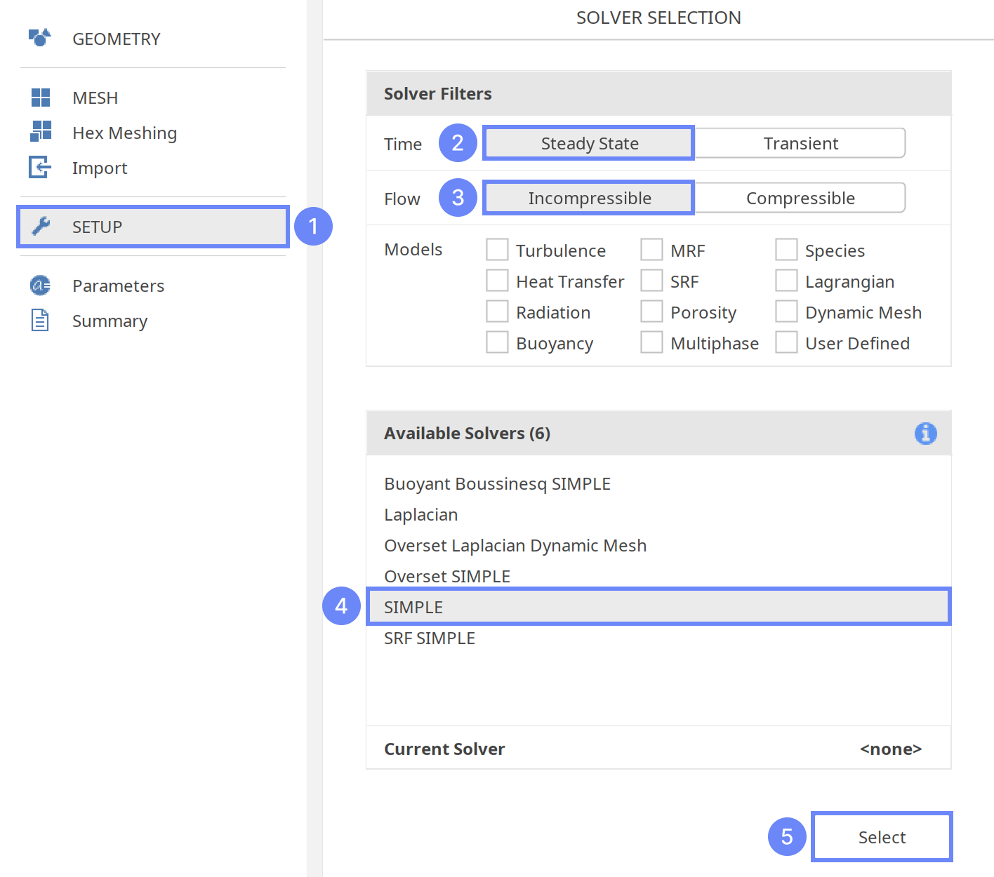Enable the Turbulence model checkbox
Screen dimensions: 994x877
pyautogui.click(x=498, y=250)
